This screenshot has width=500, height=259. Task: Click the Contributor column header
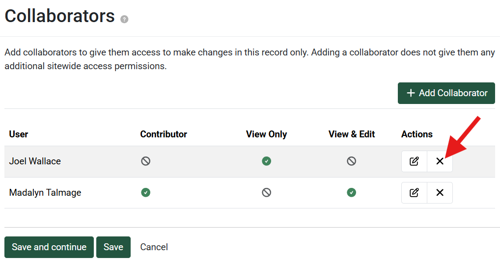pyautogui.click(x=164, y=134)
